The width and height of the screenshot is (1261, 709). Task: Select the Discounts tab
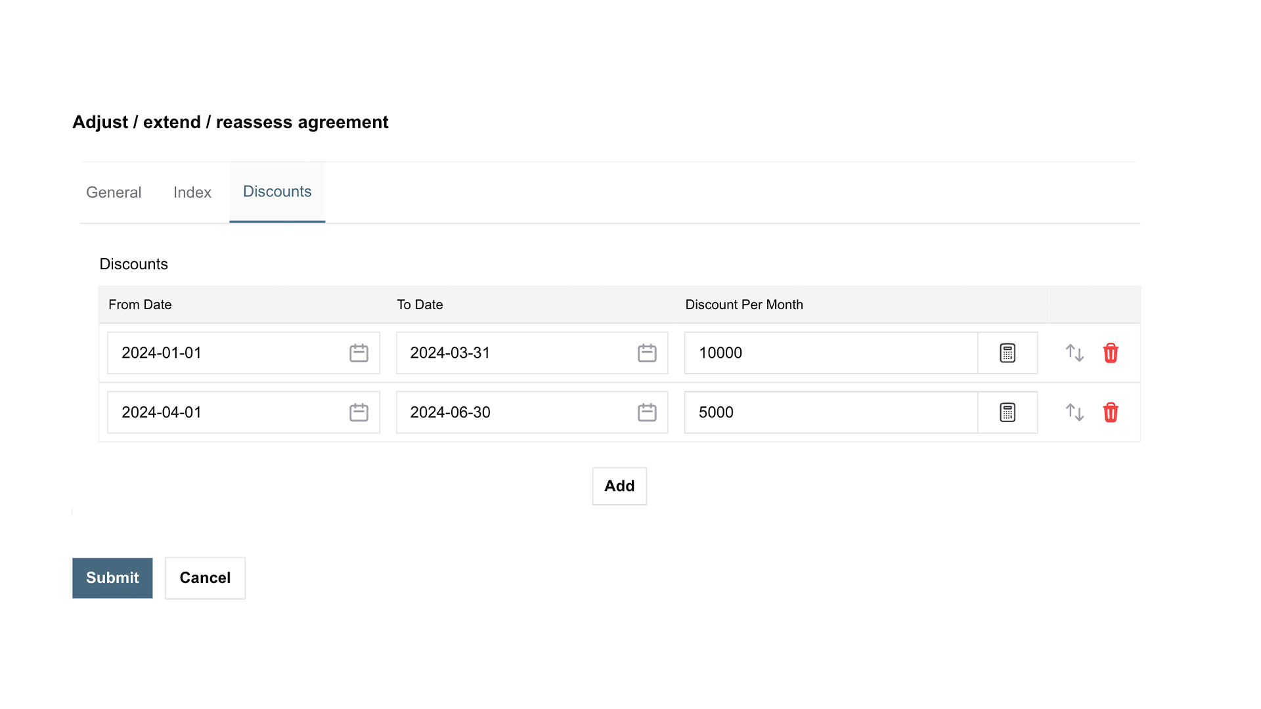coord(277,192)
